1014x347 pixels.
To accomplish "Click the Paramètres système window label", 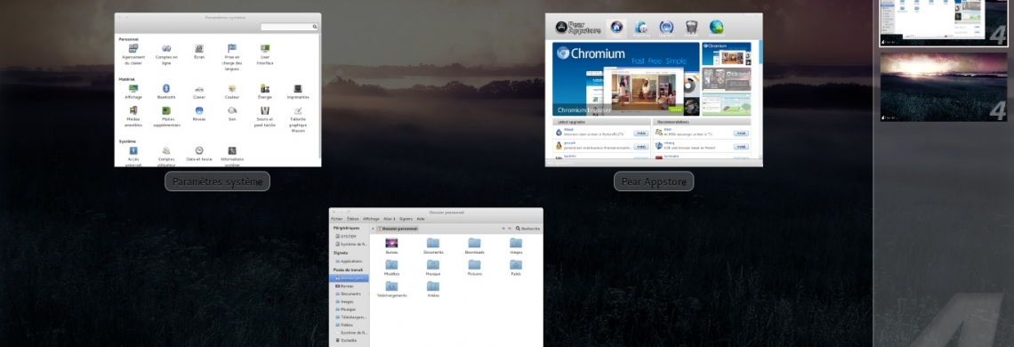I will click(217, 182).
